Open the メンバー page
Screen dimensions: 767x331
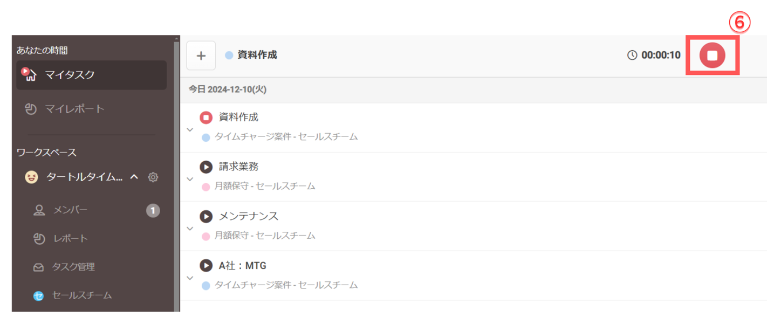click(x=70, y=210)
